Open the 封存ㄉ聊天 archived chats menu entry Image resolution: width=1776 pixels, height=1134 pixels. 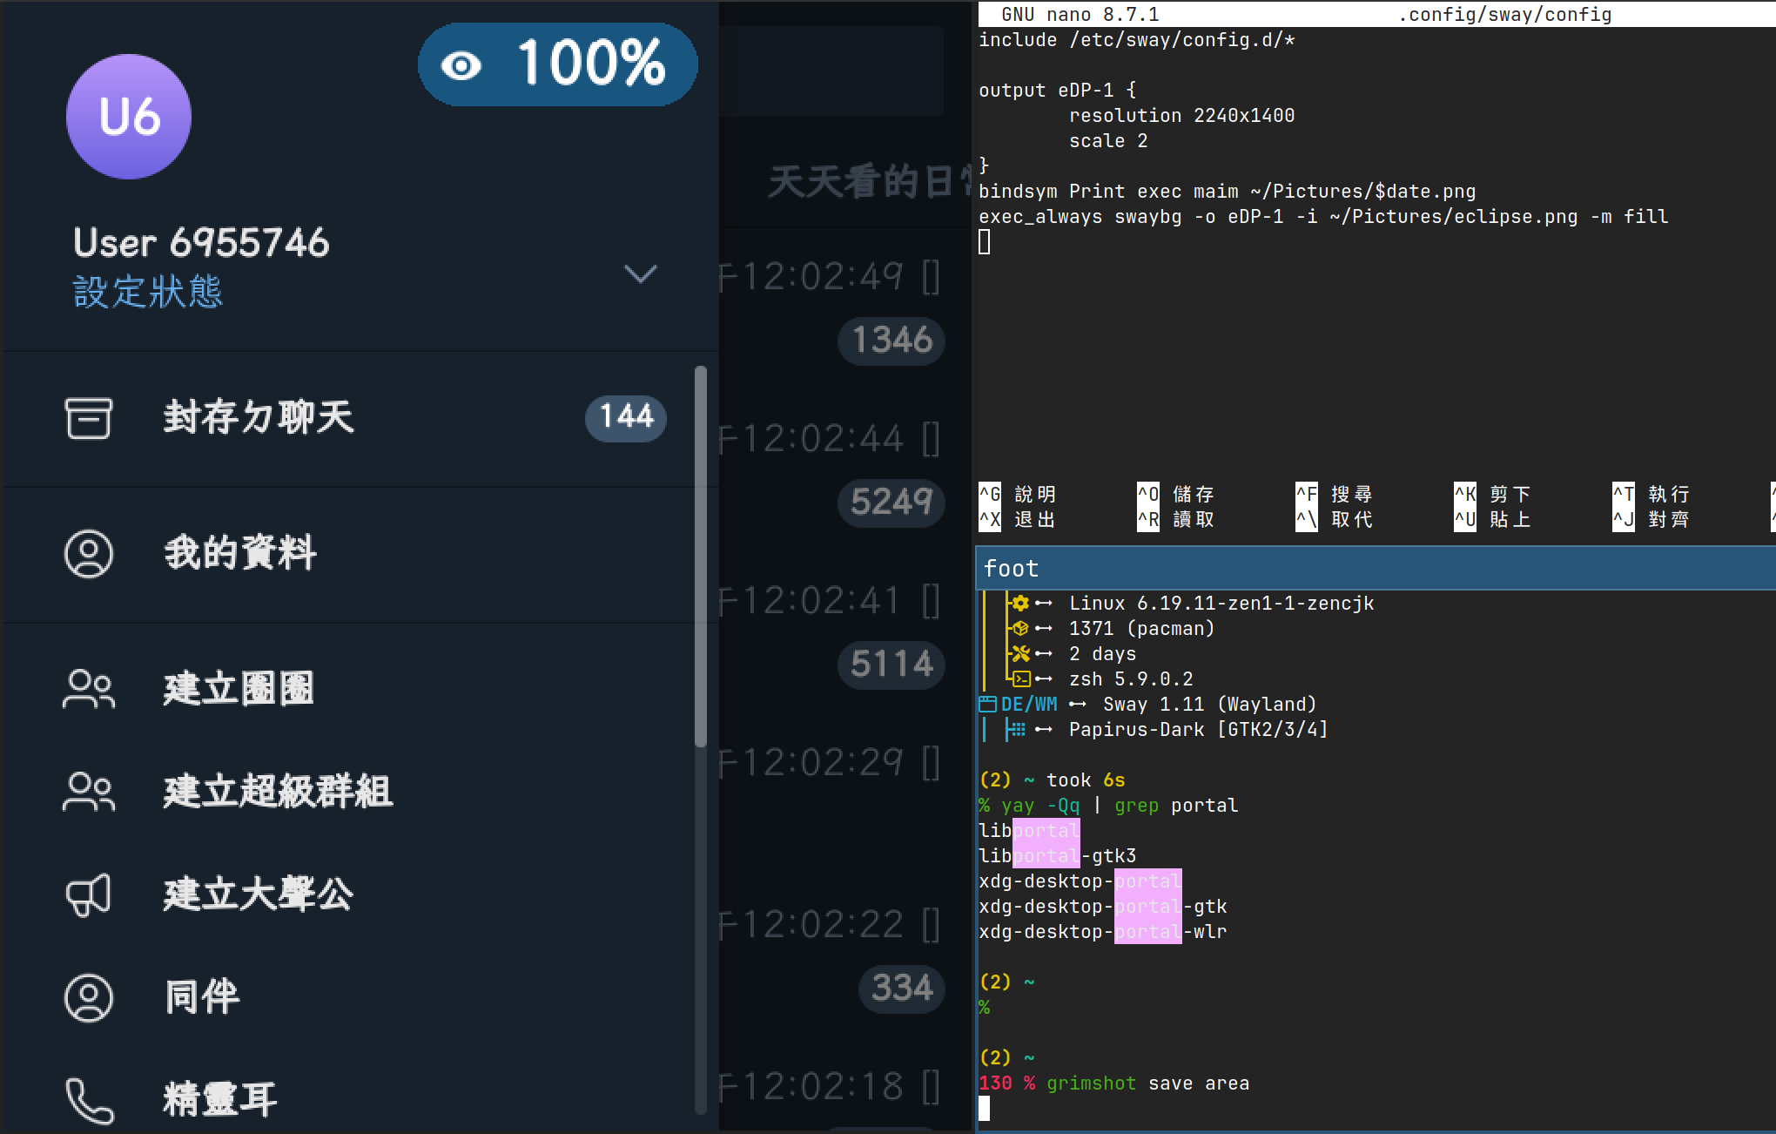point(259,418)
